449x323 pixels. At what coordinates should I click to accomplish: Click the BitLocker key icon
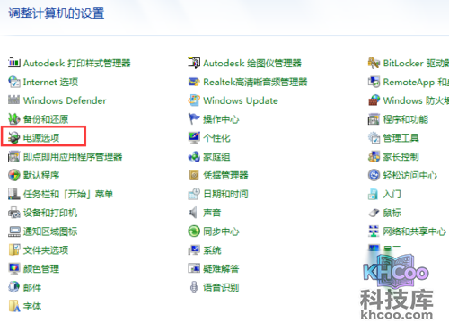point(374,63)
